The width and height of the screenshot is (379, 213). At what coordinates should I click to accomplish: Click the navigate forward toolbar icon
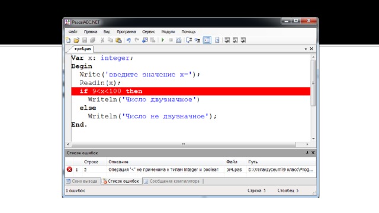pyautogui.click(x=153, y=40)
